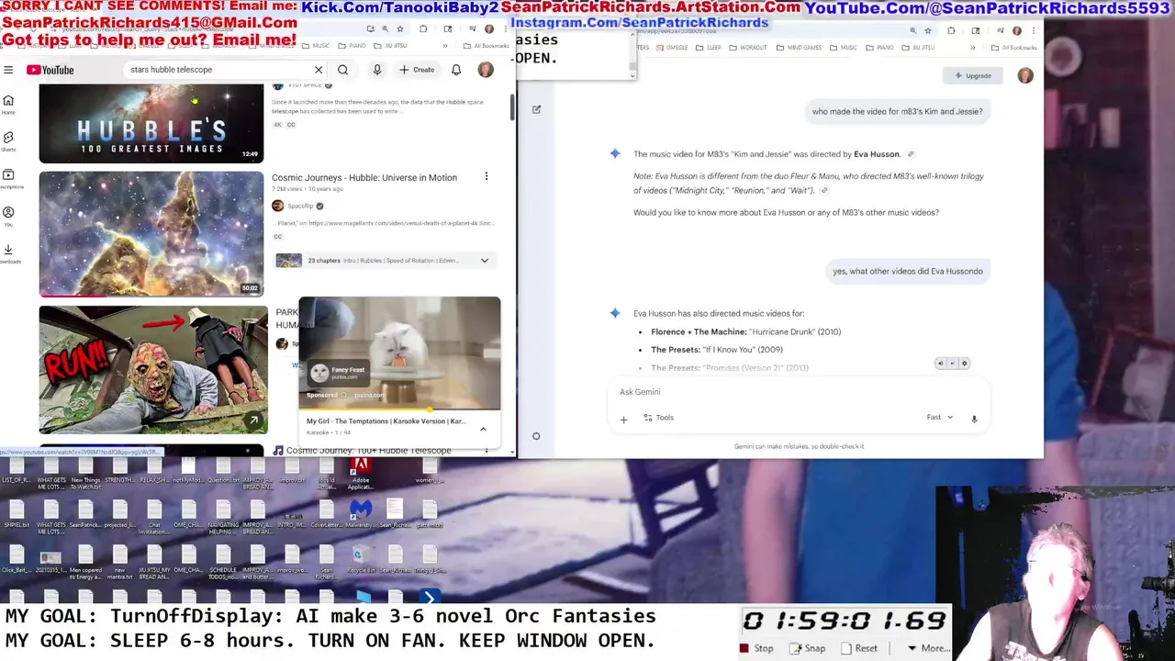Open the All Bookmarks folder in the YouTube window
The image size is (1175, 661).
tap(487, 46)
